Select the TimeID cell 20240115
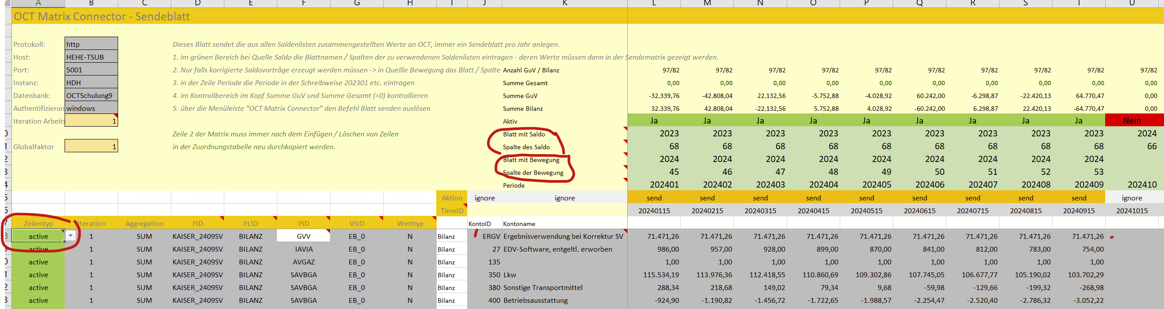Viewport: 1164px width, 309px height. click(654, 211)
